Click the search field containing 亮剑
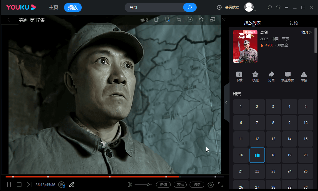 tap(154, 8)
